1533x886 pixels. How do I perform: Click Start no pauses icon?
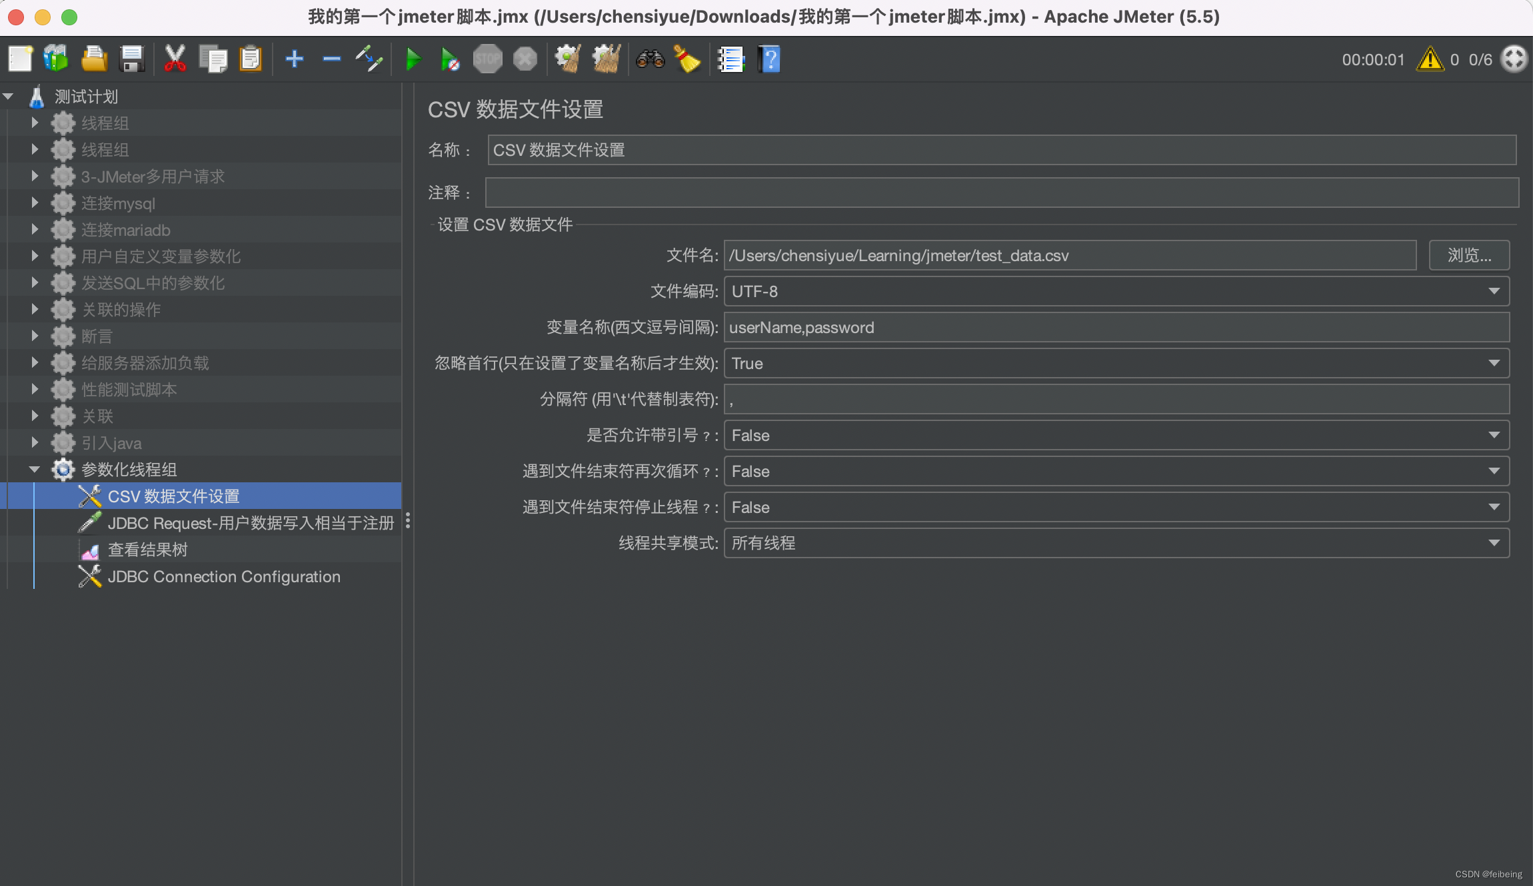tap(451, 59)
